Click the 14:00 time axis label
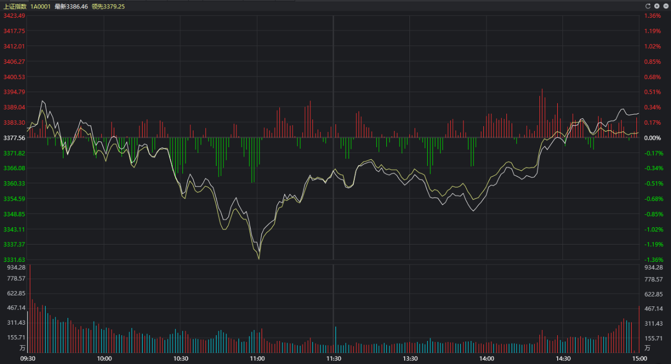 coord(487,359)
